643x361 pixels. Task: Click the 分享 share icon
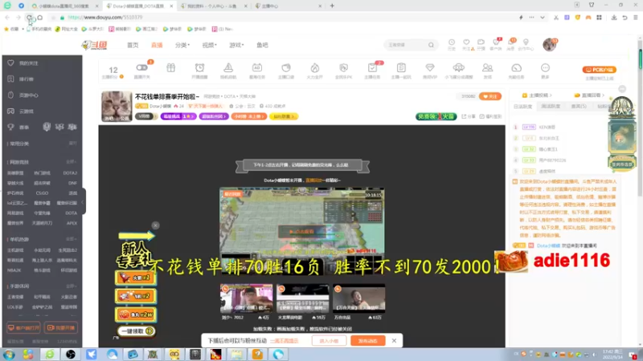coord(468,116)
